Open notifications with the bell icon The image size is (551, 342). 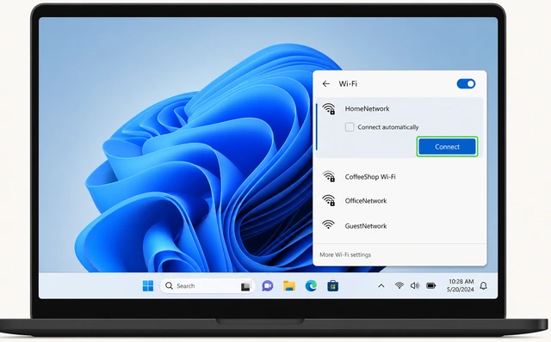[x=484, y=286]
